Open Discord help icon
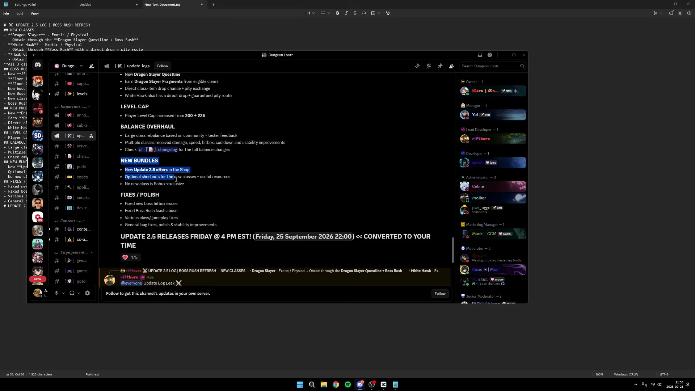 (490, 55)
